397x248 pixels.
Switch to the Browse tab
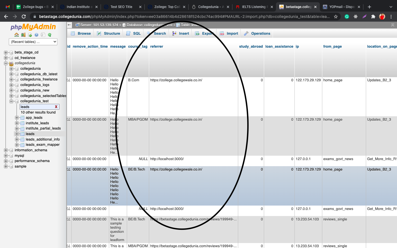81,34
